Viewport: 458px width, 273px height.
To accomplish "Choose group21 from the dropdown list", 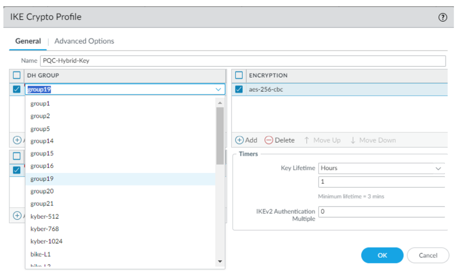I will (x=120, y=204).
